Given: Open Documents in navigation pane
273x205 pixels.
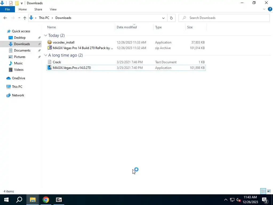Looking at the screenshot, I should click(22, 50).
